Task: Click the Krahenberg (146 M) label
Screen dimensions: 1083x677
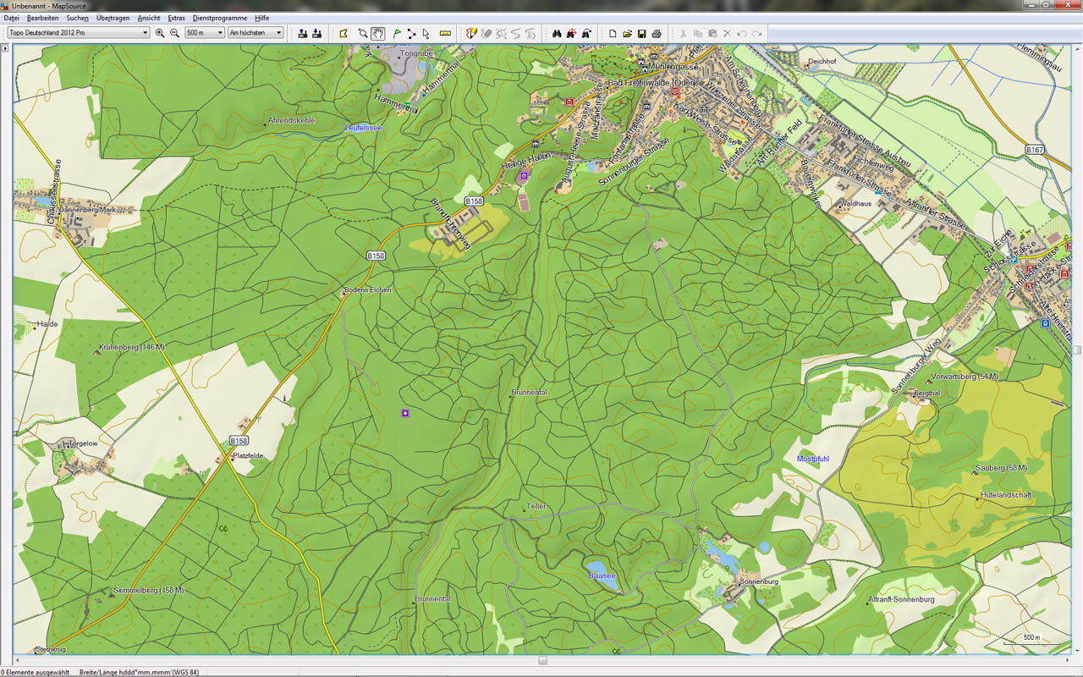Action: click(x=131, y=348)
